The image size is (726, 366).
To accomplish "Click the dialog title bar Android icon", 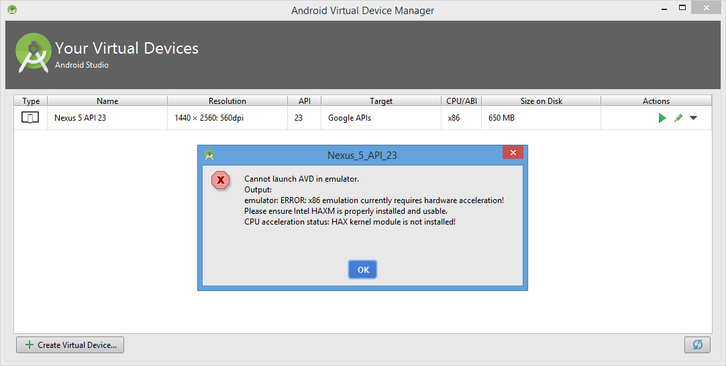I will tap(209, 155).
